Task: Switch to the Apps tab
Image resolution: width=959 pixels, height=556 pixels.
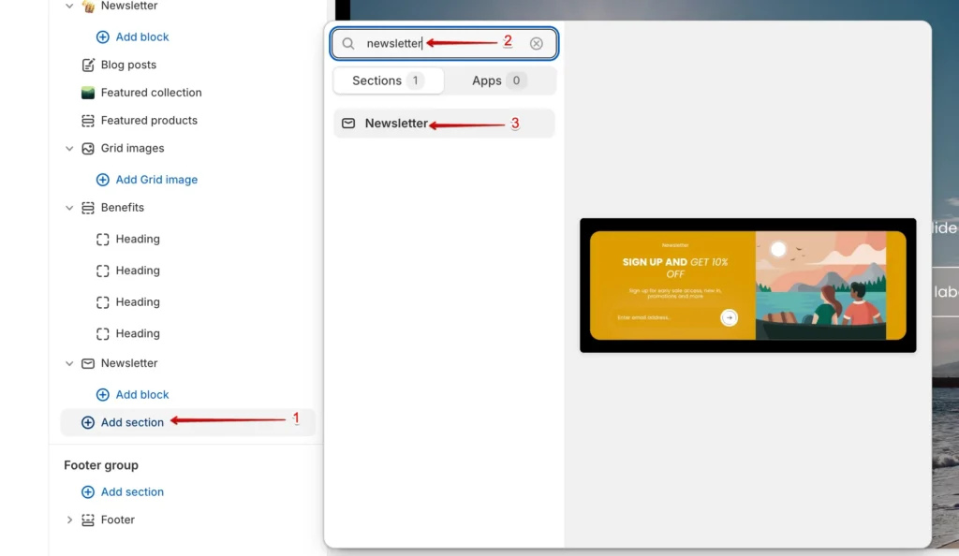Action: pos(500,80)
